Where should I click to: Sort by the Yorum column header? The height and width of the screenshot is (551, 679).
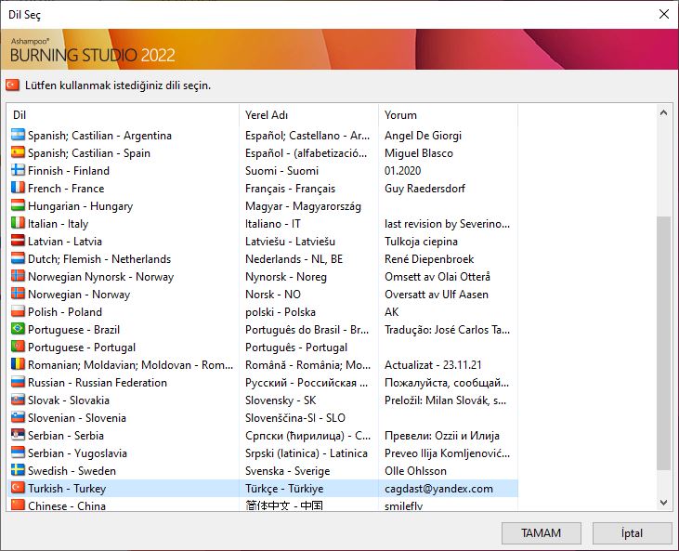(x=448, y=115)
